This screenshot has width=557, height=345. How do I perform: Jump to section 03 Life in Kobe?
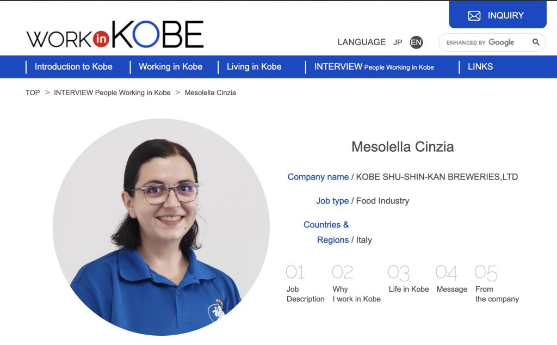tap(409, 279)
